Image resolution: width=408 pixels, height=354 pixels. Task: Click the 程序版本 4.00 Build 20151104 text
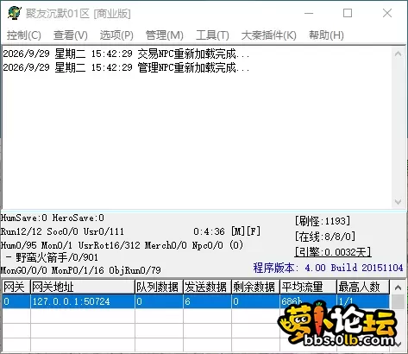(328, 268)
